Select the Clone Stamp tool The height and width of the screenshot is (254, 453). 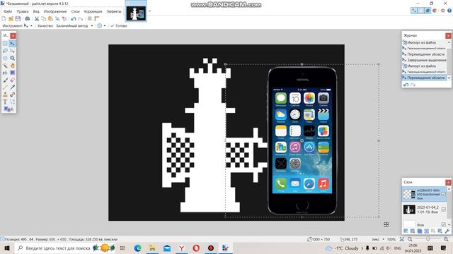click(x=5, y=95)
